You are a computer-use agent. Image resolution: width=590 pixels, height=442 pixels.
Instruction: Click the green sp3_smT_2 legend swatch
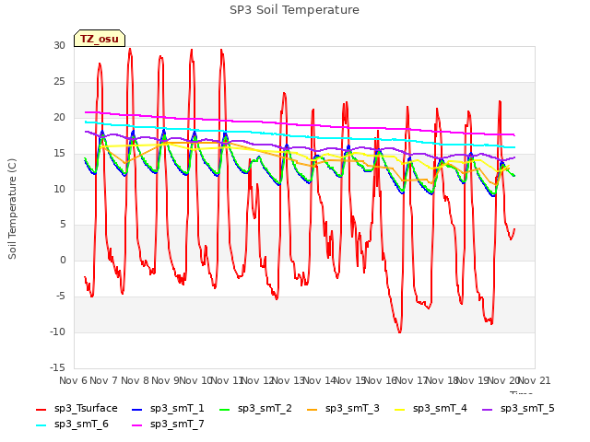[225, 409]
